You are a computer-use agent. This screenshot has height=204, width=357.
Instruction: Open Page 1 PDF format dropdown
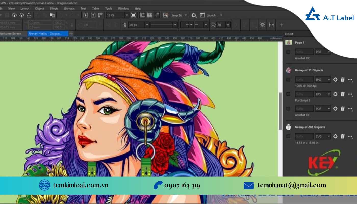323,52
